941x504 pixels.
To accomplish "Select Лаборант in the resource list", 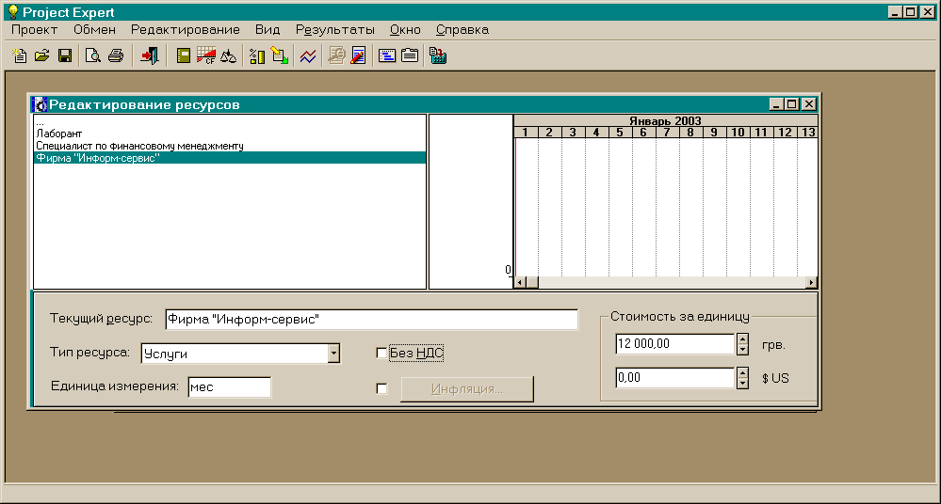I will pyautogui.click(x=59, y=134).
